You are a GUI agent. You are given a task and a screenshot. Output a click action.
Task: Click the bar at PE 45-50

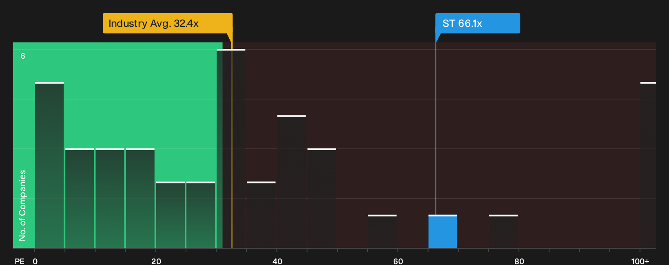[322, 199]
